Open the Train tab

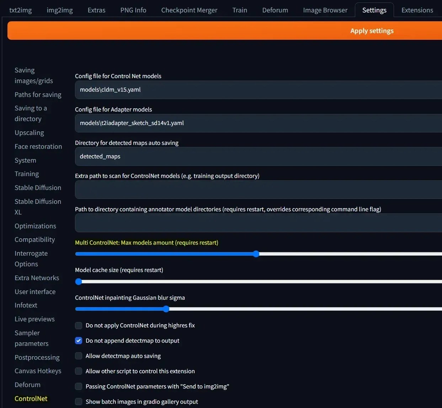click(x=240, y=10)
